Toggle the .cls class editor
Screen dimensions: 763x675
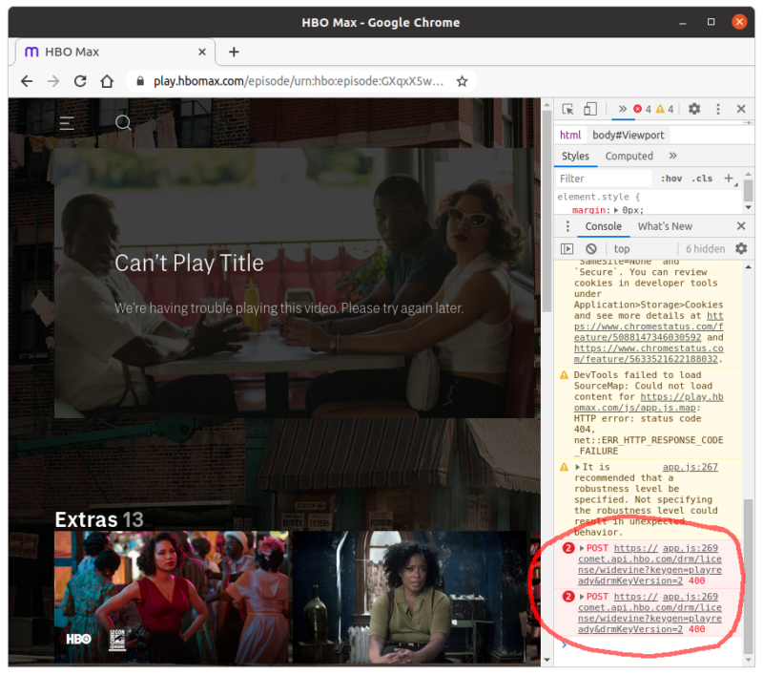click(x=701, y=179)
